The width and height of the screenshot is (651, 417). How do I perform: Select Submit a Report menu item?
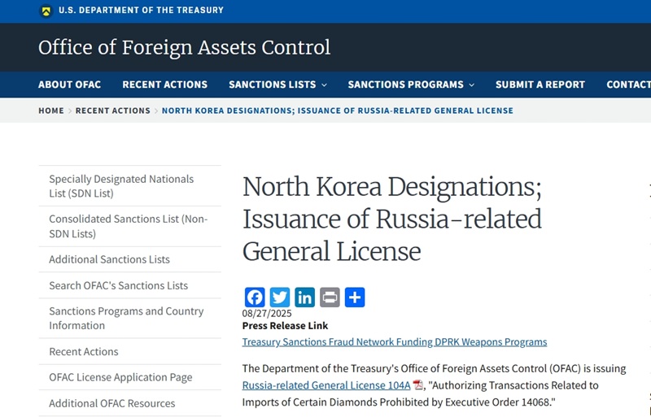(540, 85)
